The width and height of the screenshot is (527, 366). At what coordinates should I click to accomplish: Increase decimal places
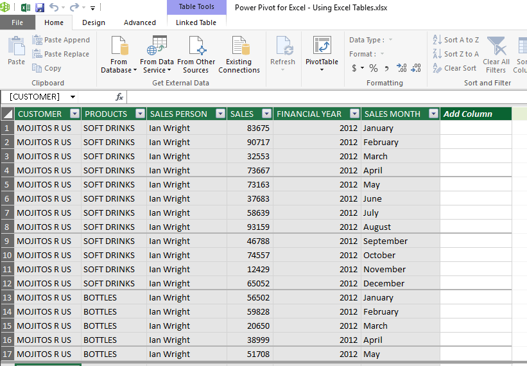[401, 68]
